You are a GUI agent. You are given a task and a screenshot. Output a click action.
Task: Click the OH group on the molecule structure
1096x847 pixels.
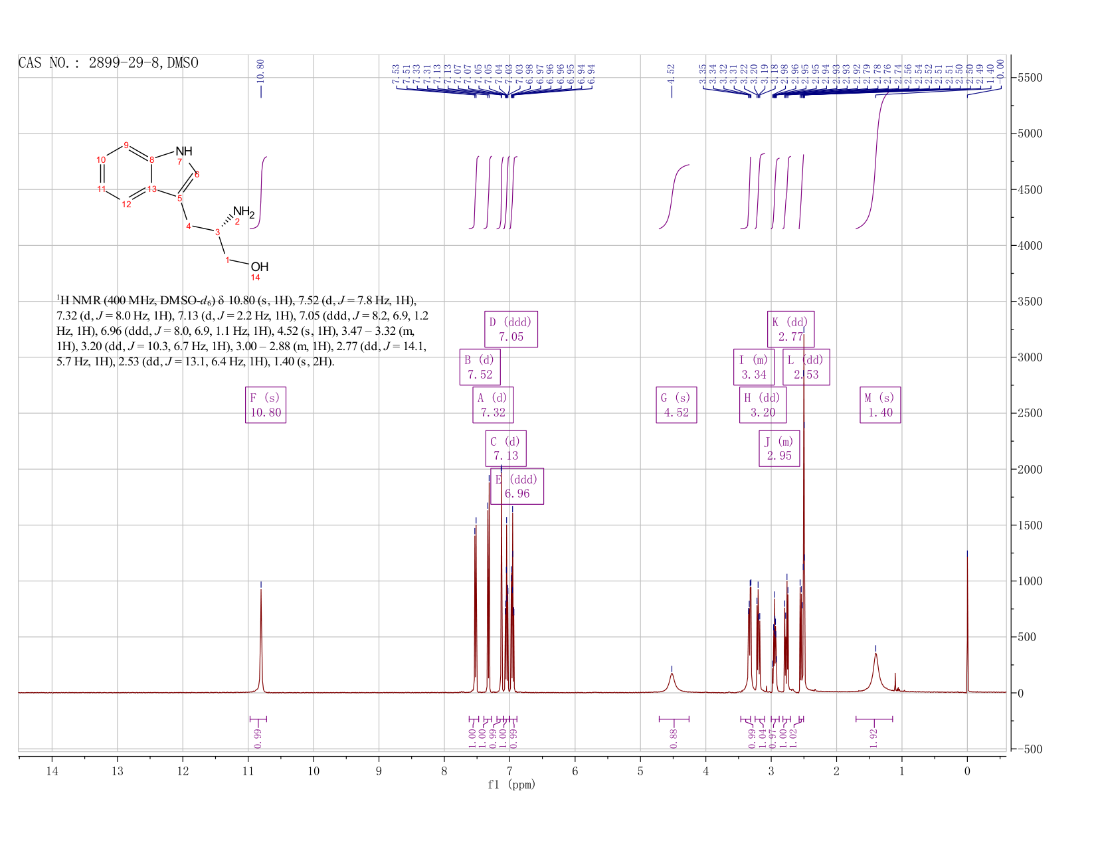(260, 267)
